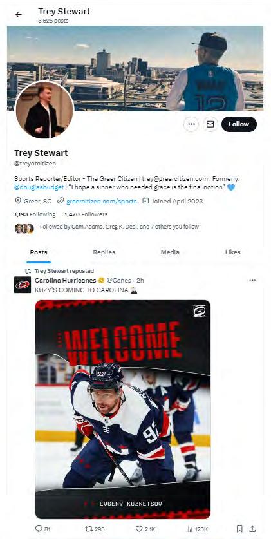This screenshot has width=271, height=539.
Task: Open the three-dot profile options menu
Action: click(x=191, y=124)
